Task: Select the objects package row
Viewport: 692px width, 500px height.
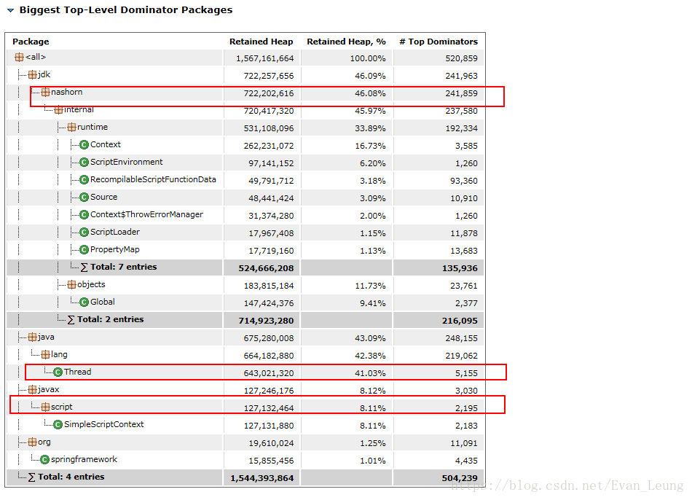Action: 245,285
